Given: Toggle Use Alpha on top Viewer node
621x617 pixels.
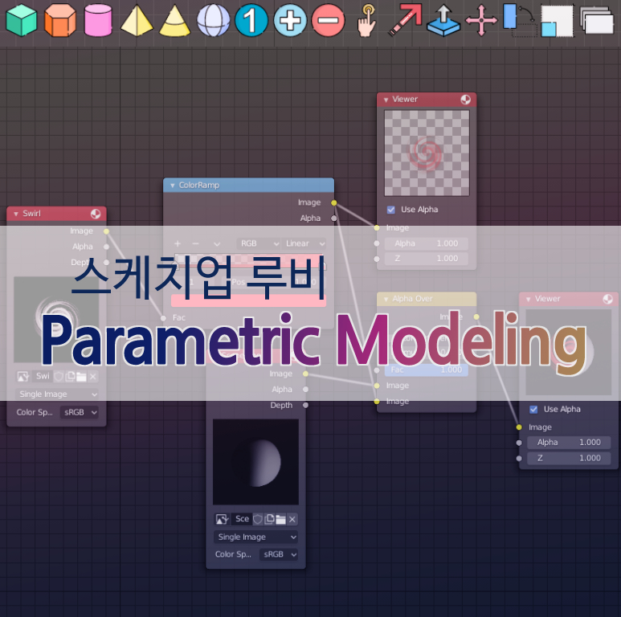Looking at the screenshot, I should (x=391, y=210).
